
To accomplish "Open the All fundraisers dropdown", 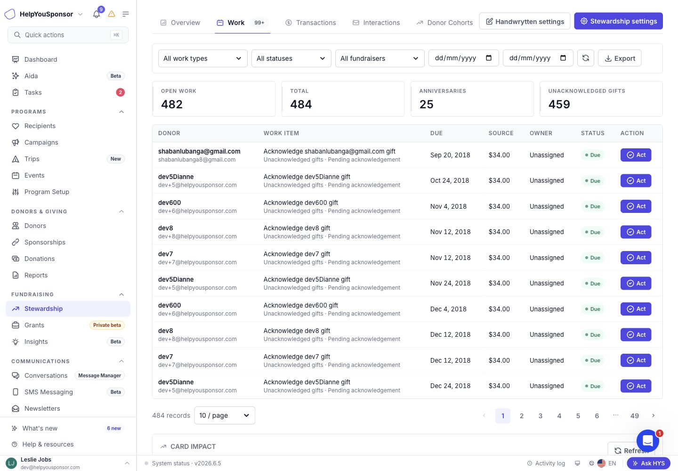I will click(380, 58).
